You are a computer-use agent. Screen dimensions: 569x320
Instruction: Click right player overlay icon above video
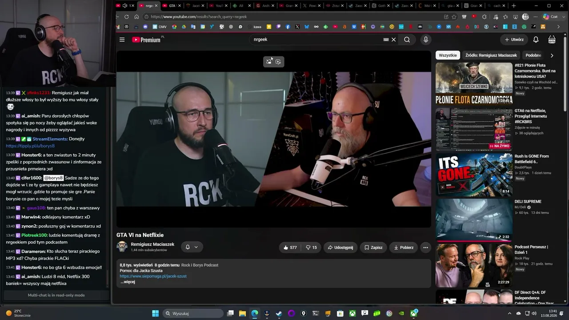(x=278, y=62)
